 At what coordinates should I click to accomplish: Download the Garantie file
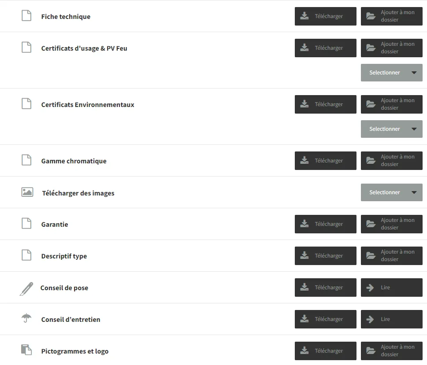click(325, 224)
